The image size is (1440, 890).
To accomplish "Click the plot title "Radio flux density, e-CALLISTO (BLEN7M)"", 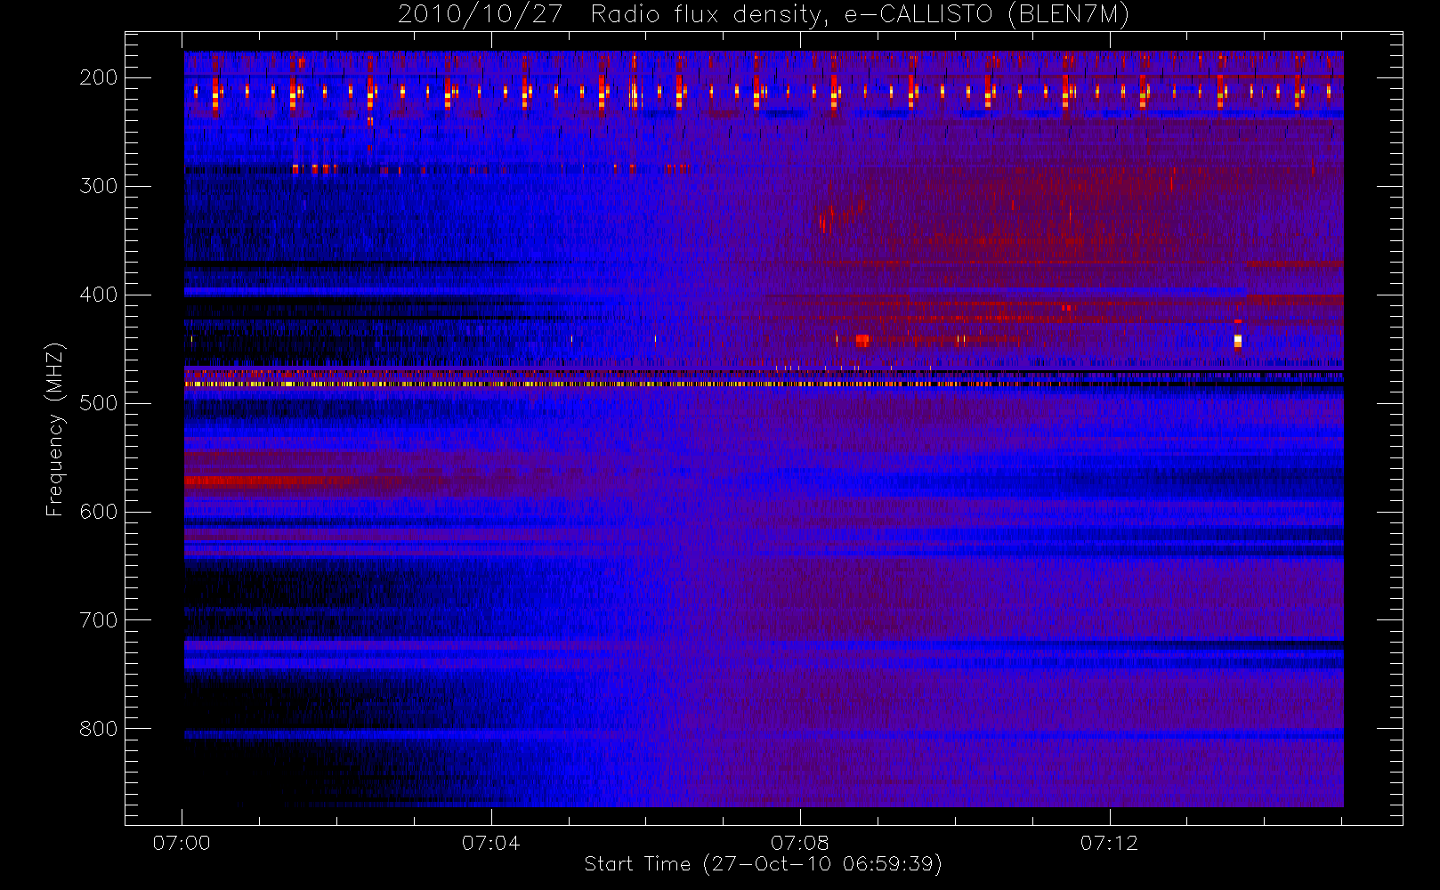I will tap(860, 15).
